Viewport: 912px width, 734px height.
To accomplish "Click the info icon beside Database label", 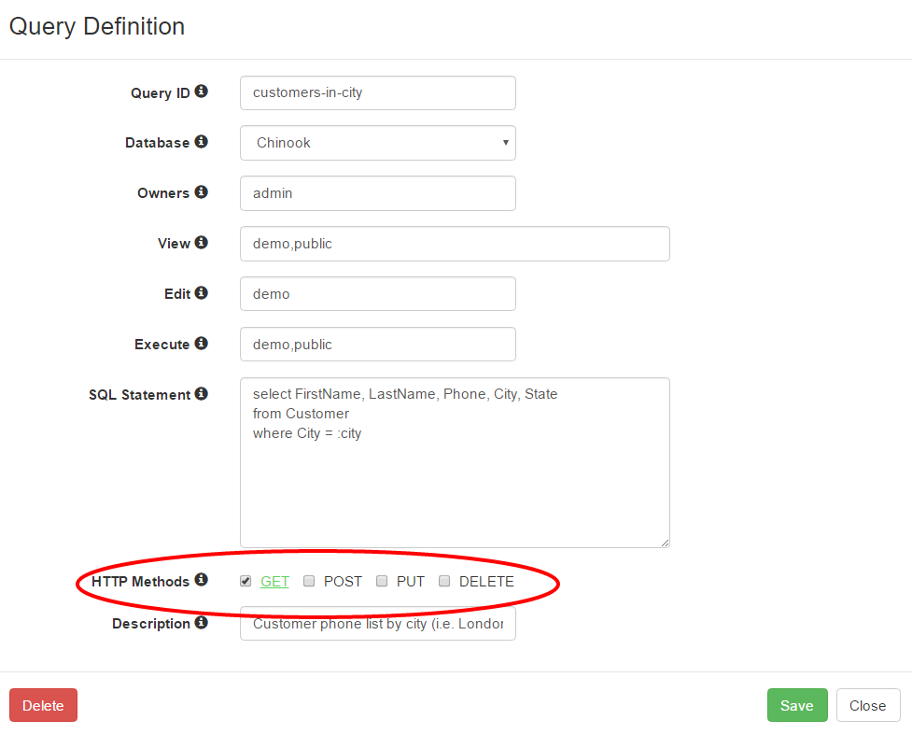I will 202,141.
